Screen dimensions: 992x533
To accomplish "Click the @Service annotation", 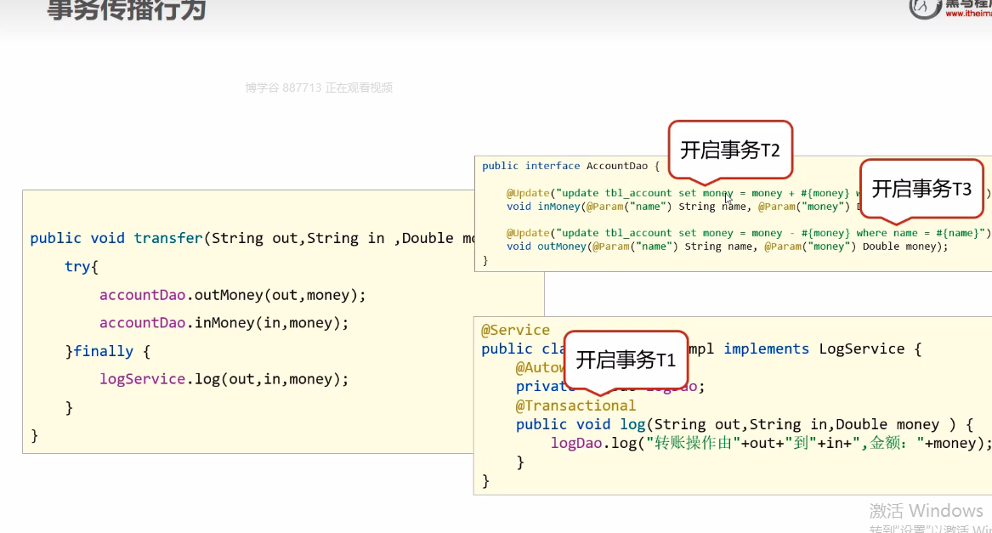I will click(515, 330).
